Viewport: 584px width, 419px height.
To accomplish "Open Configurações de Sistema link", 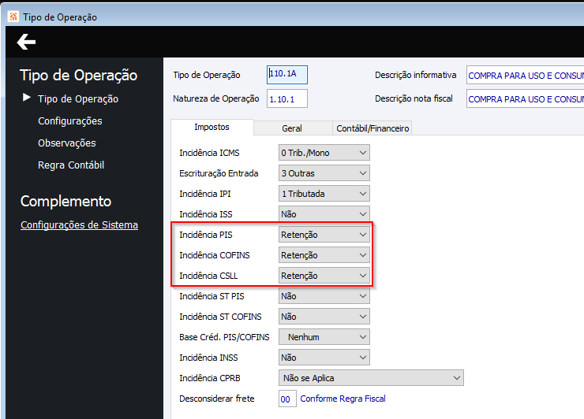I will (79, 225).
